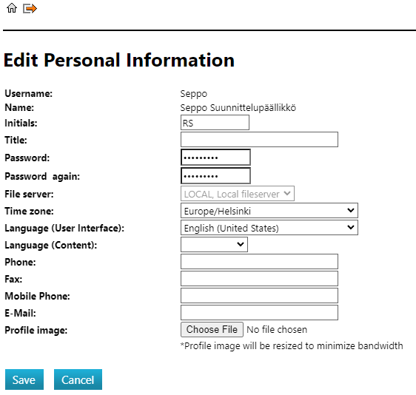The height and width of the screenshot is (395, 416).
Task: Click the Seppo username value
Action: (194, 94)
